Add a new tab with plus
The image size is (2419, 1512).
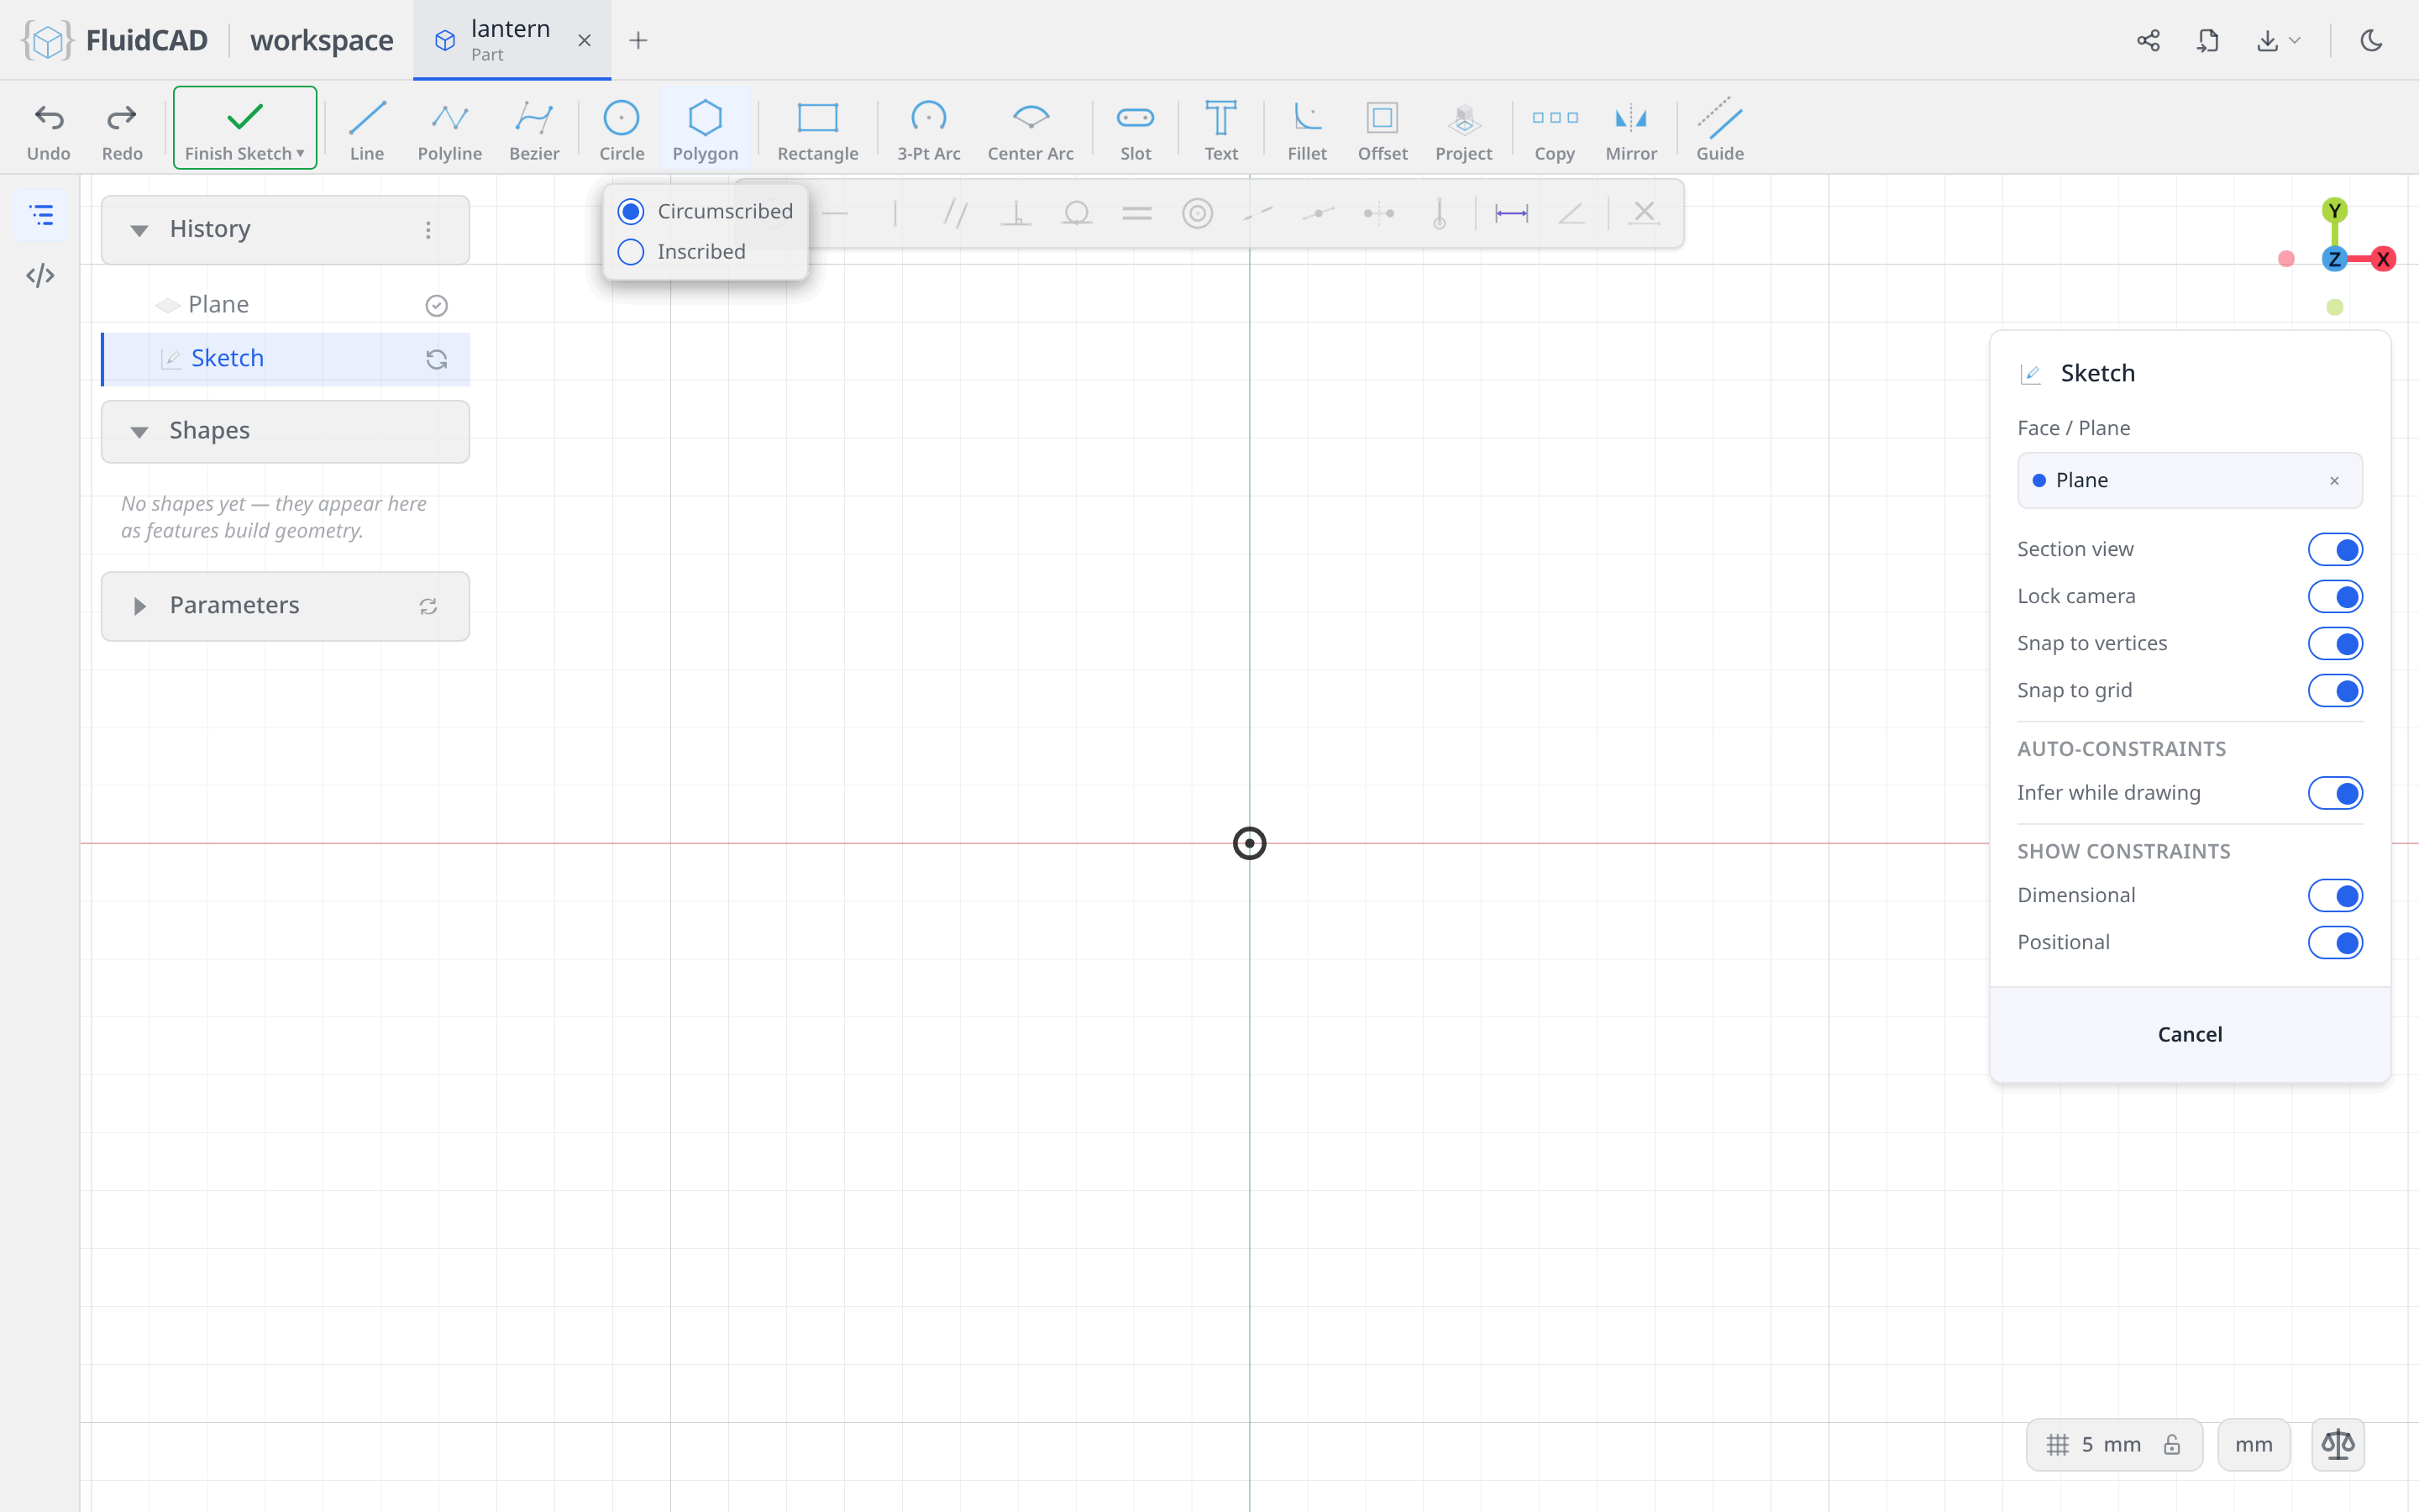pos(638,40)
